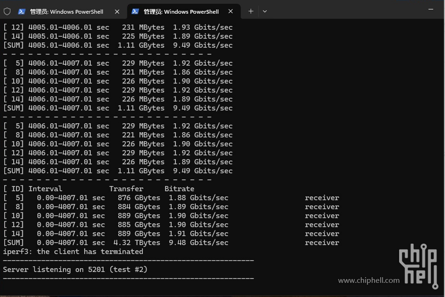Click the www.chiphell.com link text

368,280
